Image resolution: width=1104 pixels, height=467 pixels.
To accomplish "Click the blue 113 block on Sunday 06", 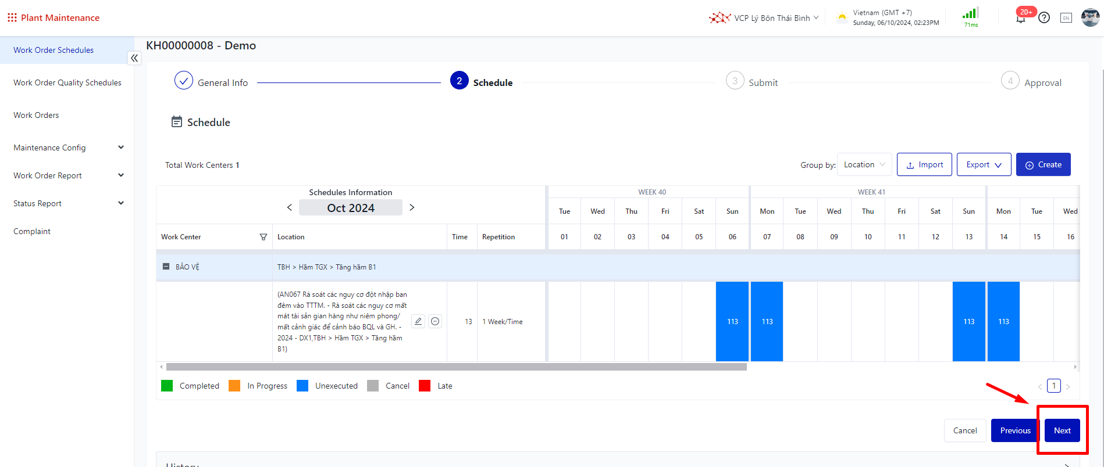I will click(x=732, y=321).
